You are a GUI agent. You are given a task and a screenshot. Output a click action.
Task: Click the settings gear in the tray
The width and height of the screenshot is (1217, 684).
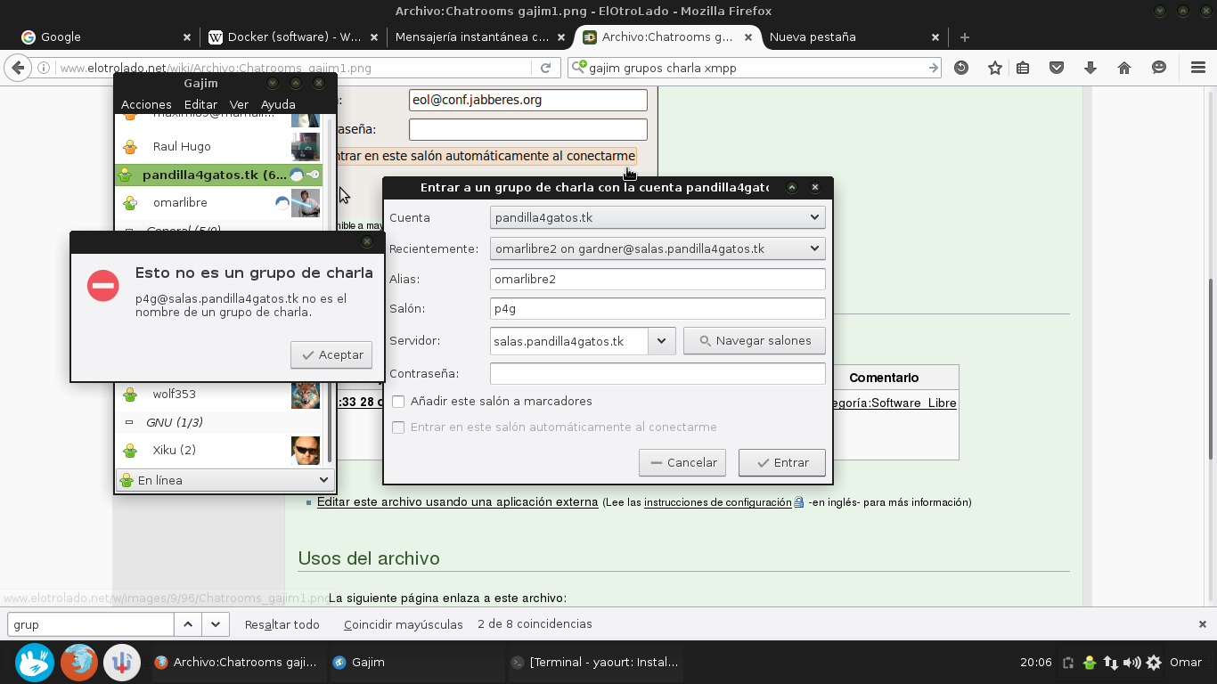tap(1154, 663)
